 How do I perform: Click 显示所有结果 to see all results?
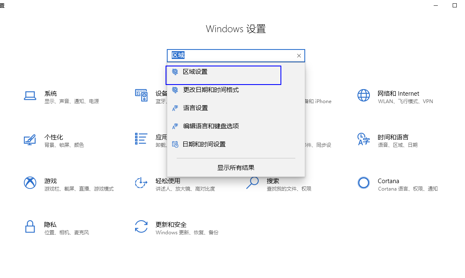click(x=235, y=167)
